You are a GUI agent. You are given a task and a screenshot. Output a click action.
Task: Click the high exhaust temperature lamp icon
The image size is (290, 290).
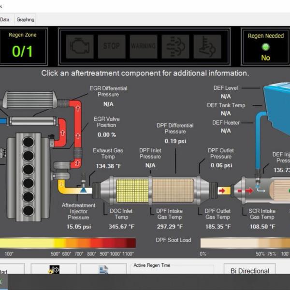click(x=207, y=46)
